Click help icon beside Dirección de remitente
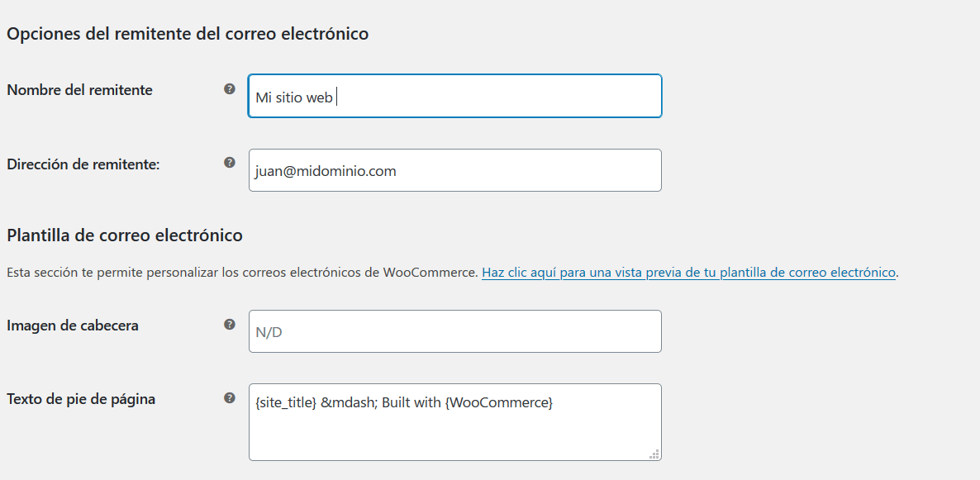 (x=230, y=163)
